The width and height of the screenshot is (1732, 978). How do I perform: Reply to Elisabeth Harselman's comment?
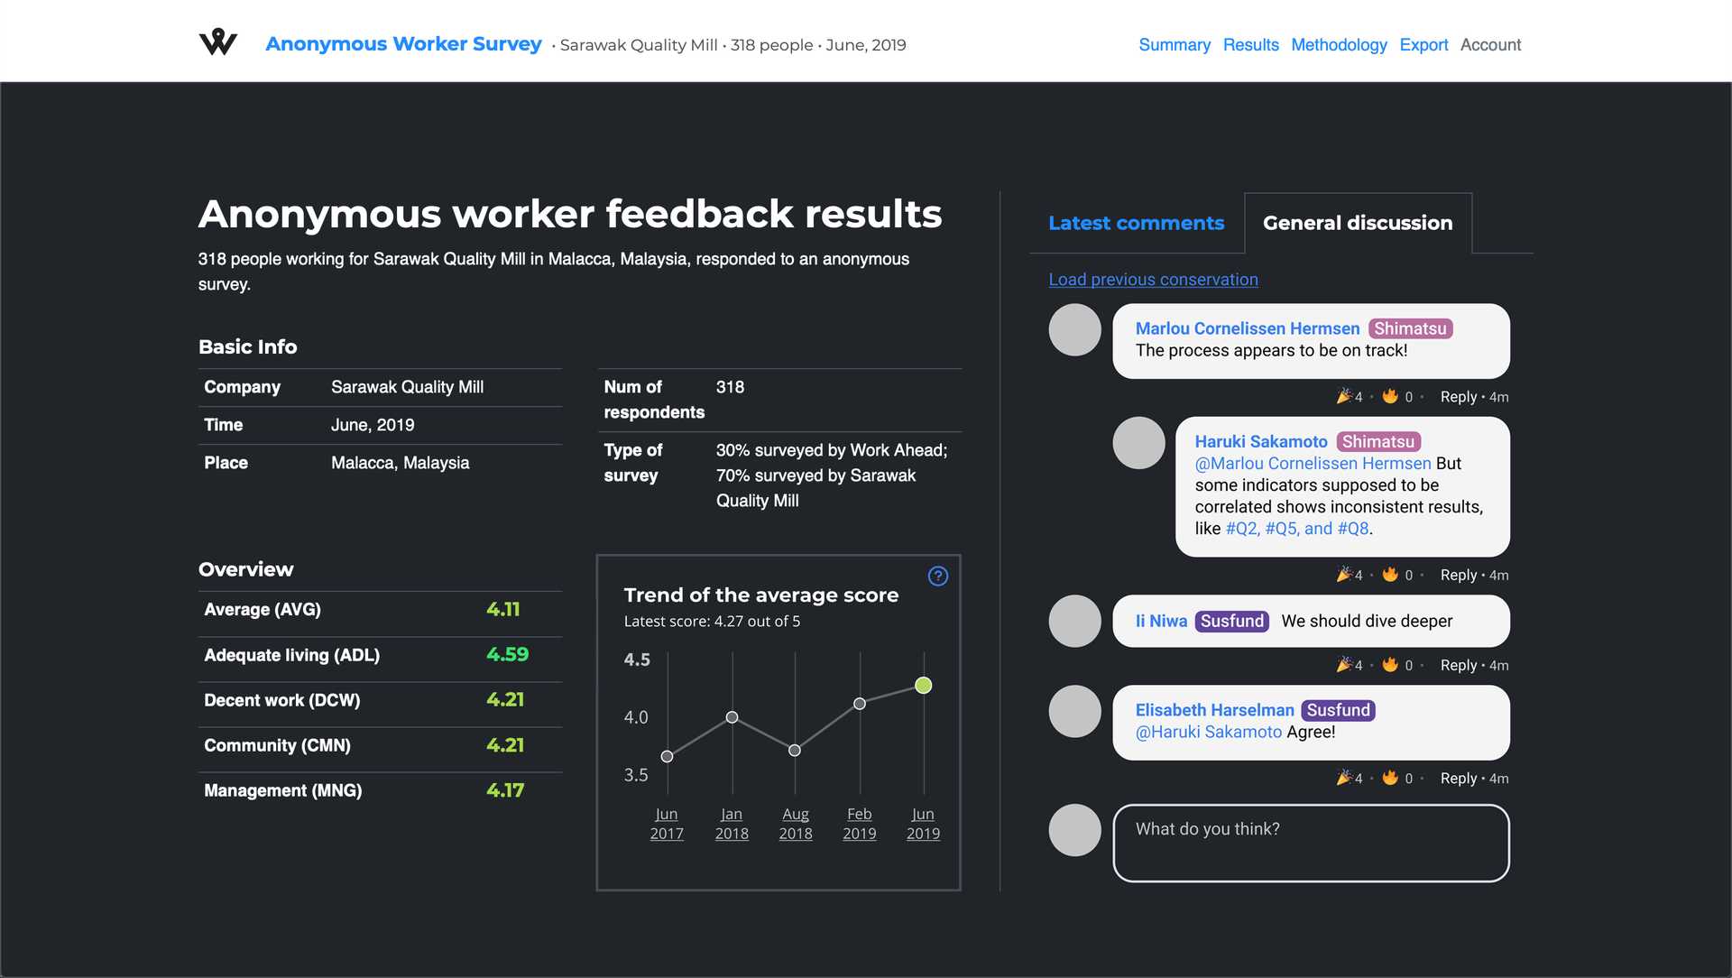pyautogui.click(x=1458, y=778)
